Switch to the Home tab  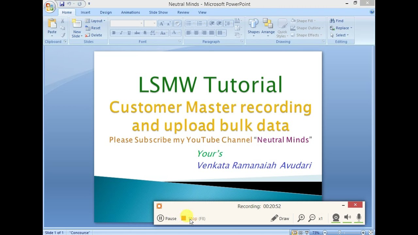pyautogui.click(x=67, y=12)
